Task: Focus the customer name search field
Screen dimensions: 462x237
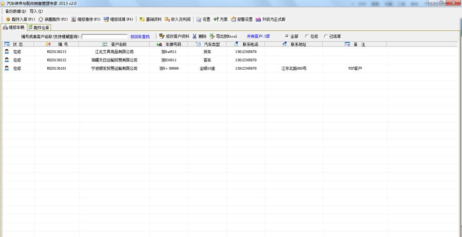Action: (x=105, y=36)
